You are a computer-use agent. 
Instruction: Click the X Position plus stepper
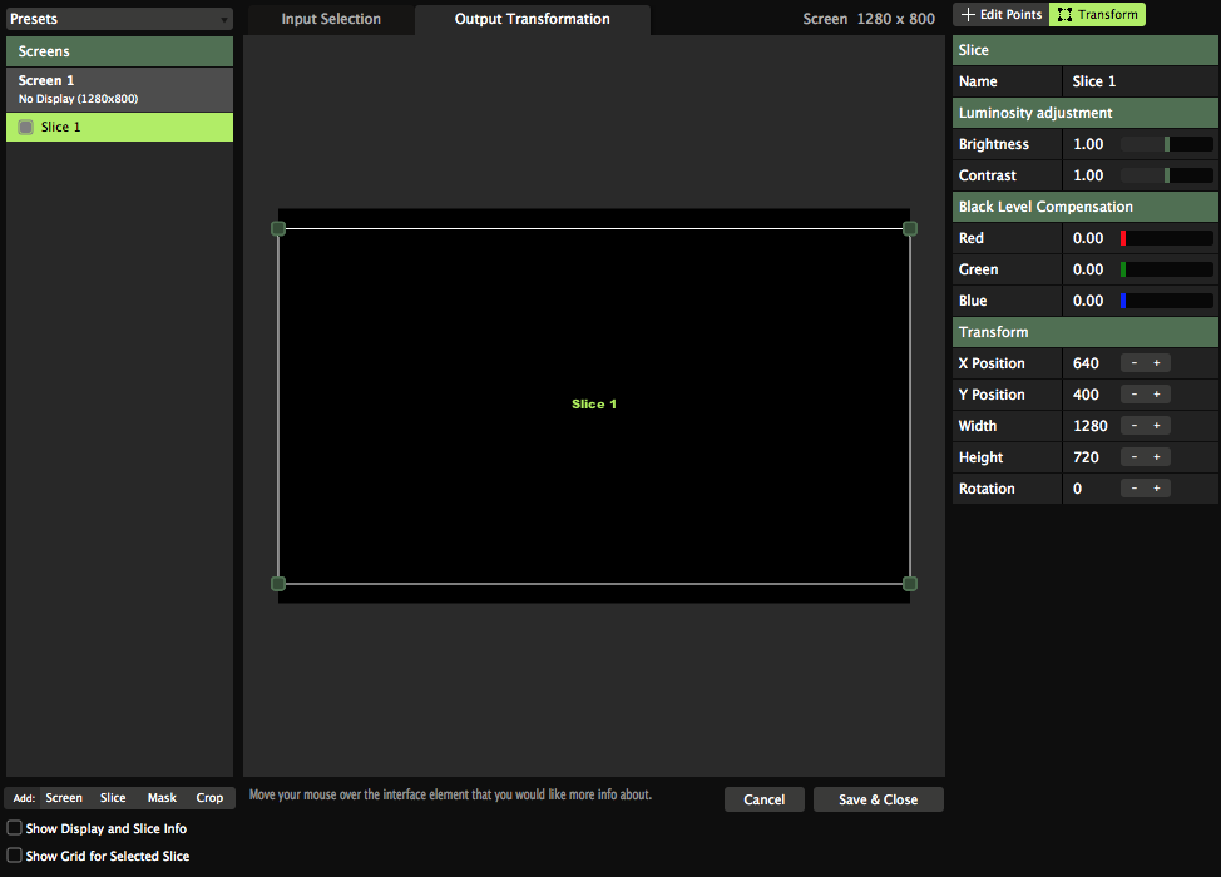click(x=1157, y=363)
